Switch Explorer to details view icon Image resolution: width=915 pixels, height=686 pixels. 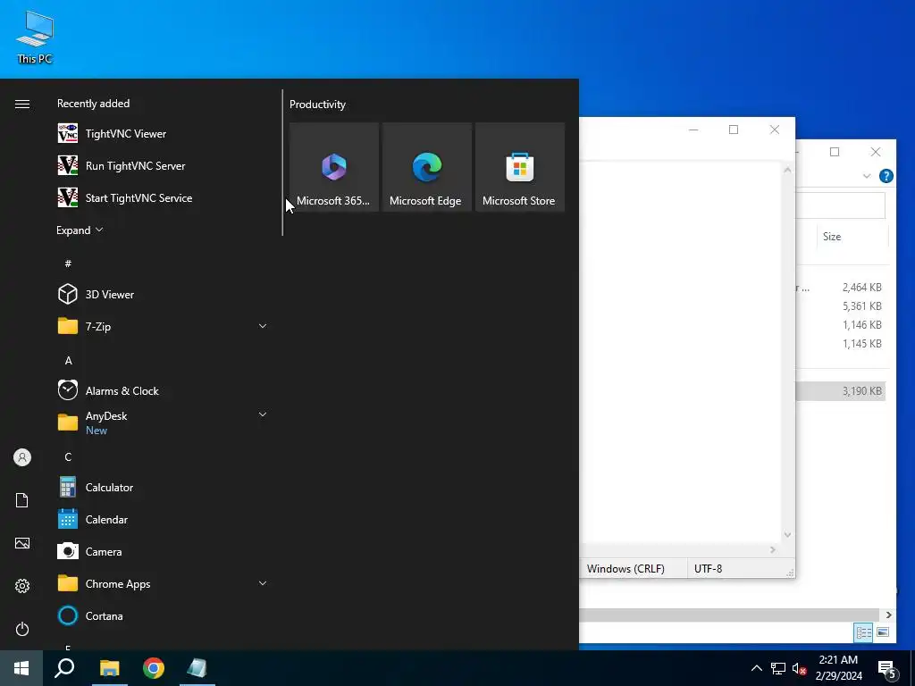tap(864, 632)
